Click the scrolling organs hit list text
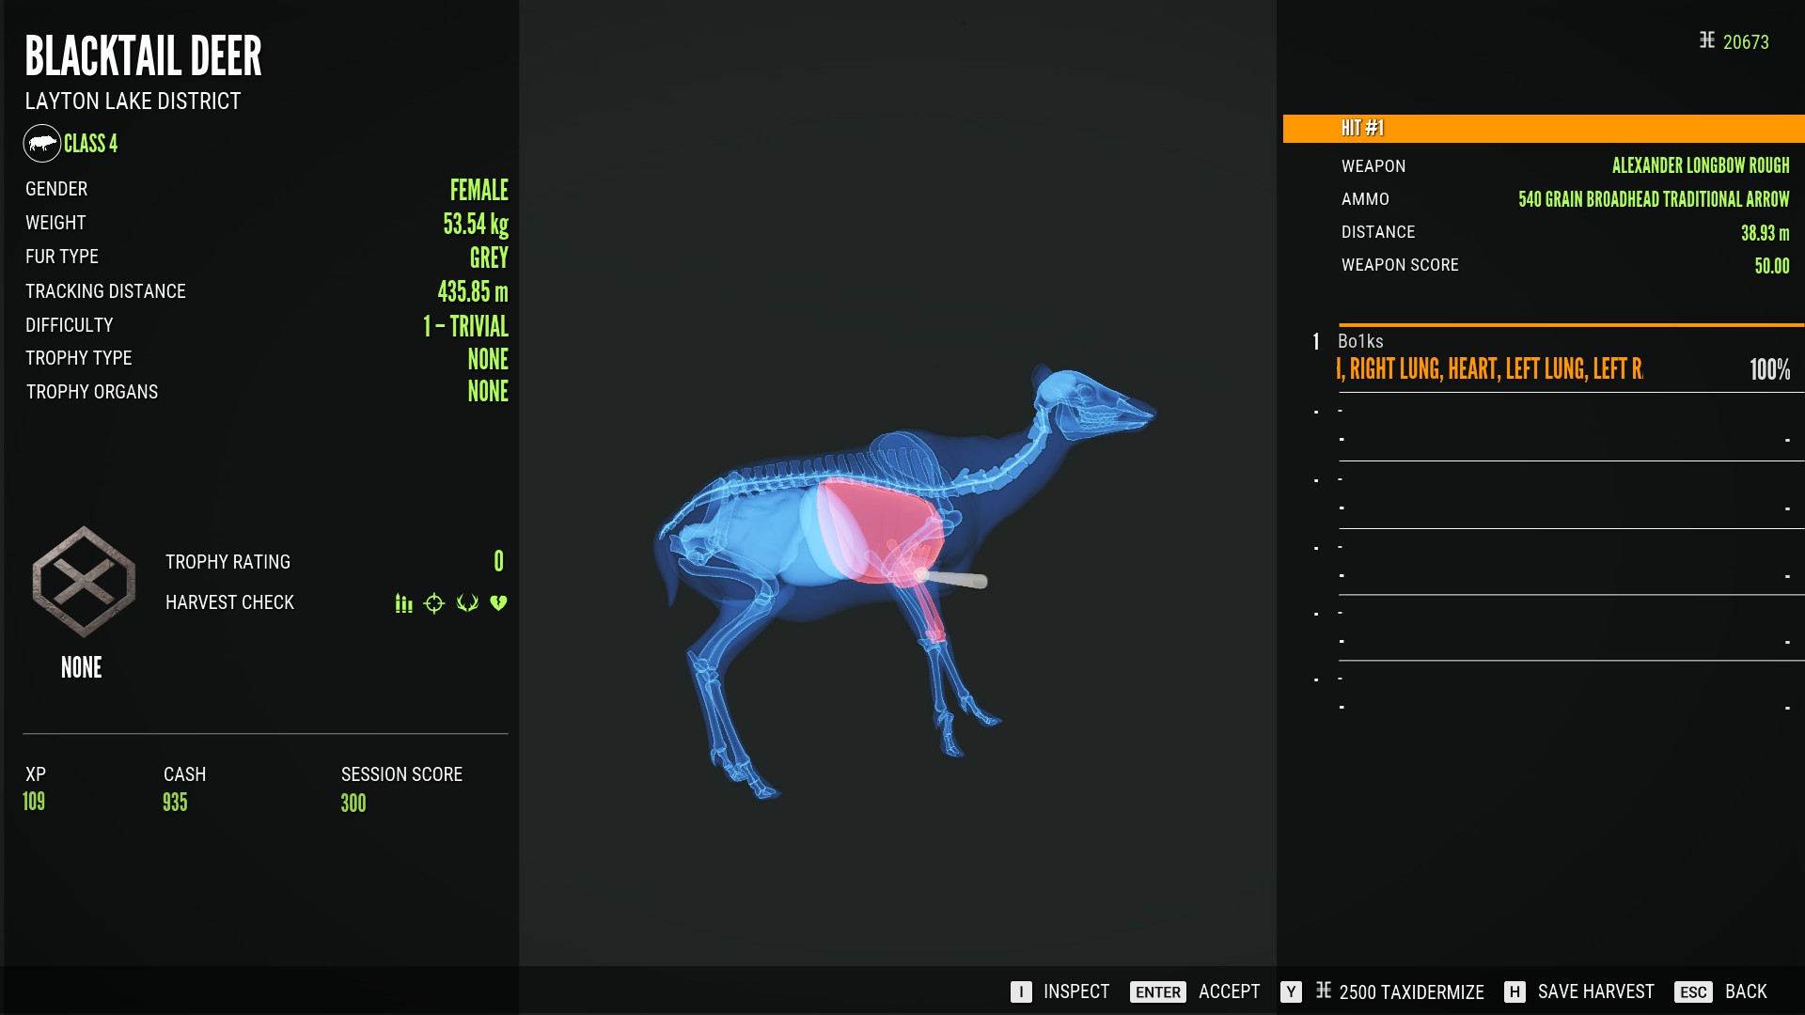Viewport: 1805px width, 1015px height. tap(1489, 369)
